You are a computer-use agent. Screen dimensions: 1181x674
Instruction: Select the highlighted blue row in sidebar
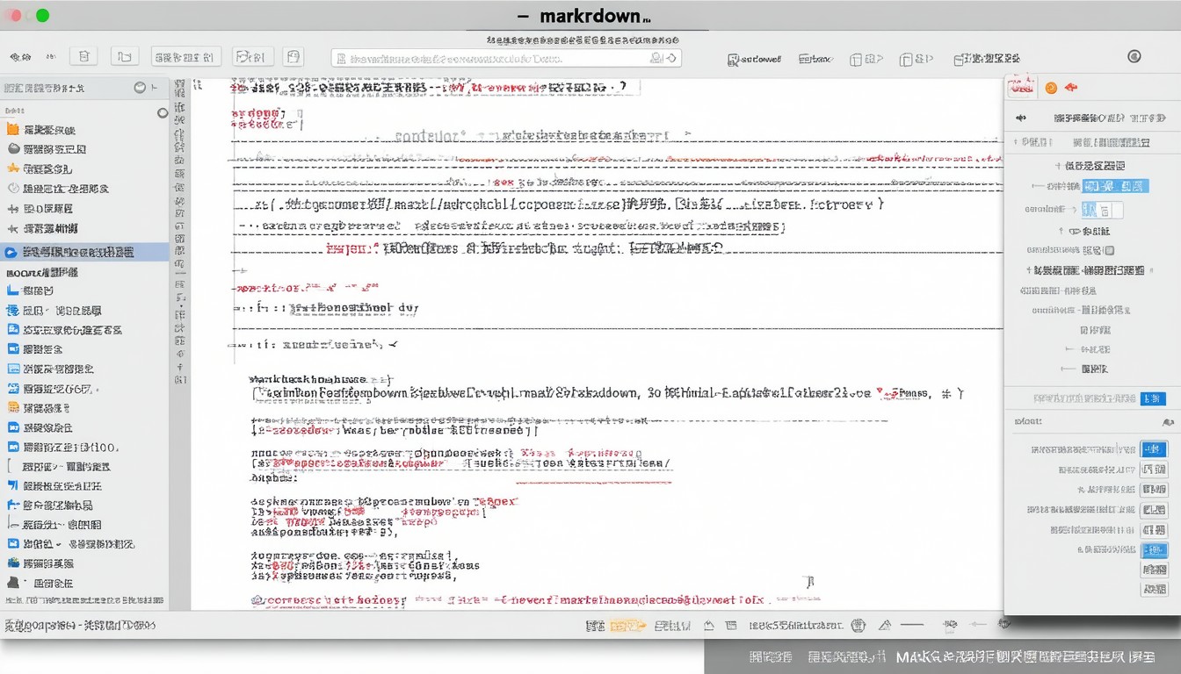tap(84, 252)
